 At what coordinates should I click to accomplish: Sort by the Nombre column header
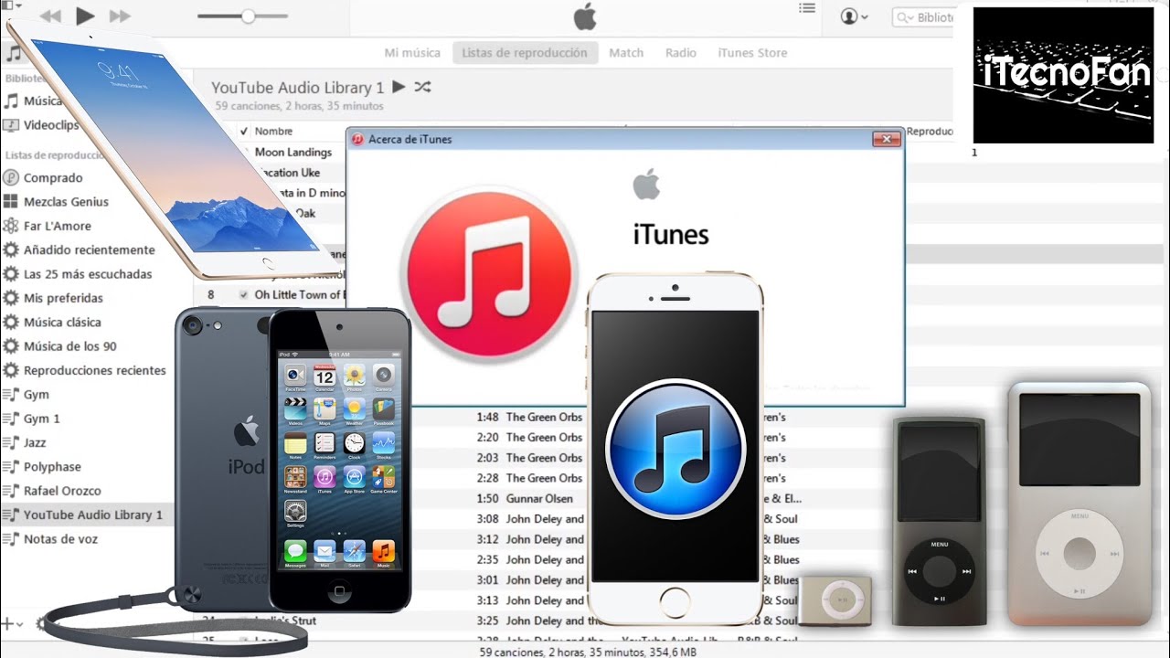tap(273, 132)
